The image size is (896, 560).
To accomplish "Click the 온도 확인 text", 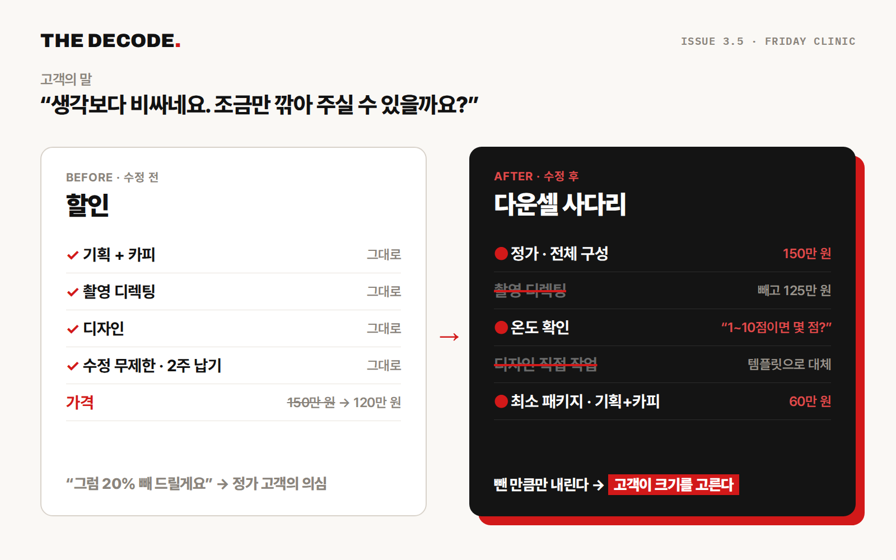I will (x=540, y=328).
